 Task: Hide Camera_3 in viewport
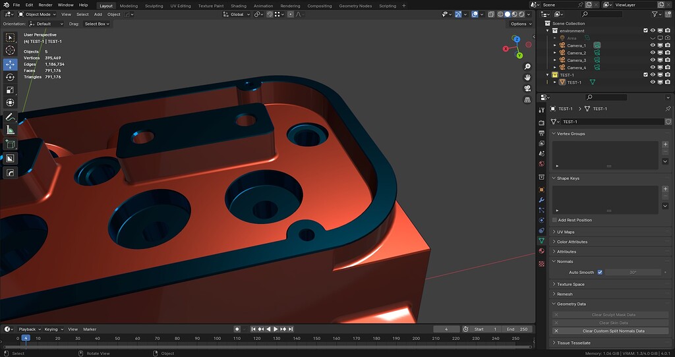[x=653, y=60]
